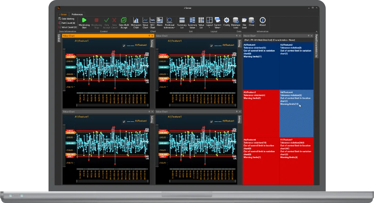Open the Control side tab on left
Image resolution: width=374 pixels, height=203 pixels.
click(x=59, y=38)
